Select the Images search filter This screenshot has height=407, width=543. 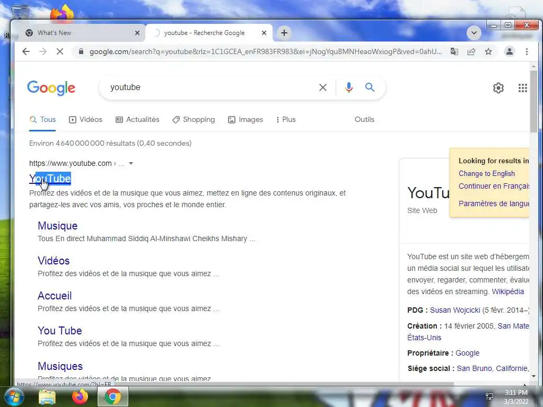(246, 119)
